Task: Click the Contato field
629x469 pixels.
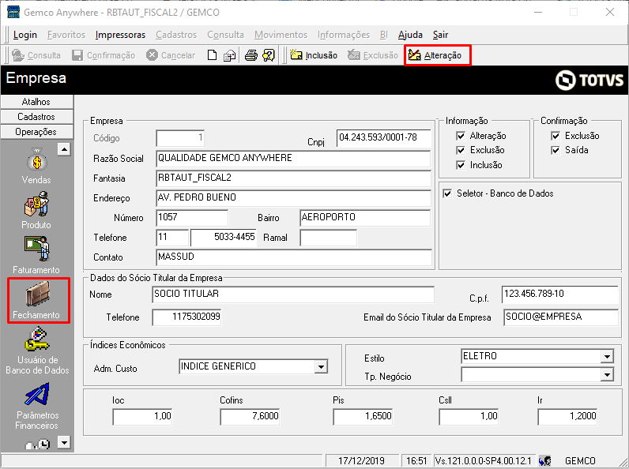Action: pyautogui.click(x=294, y=257)
